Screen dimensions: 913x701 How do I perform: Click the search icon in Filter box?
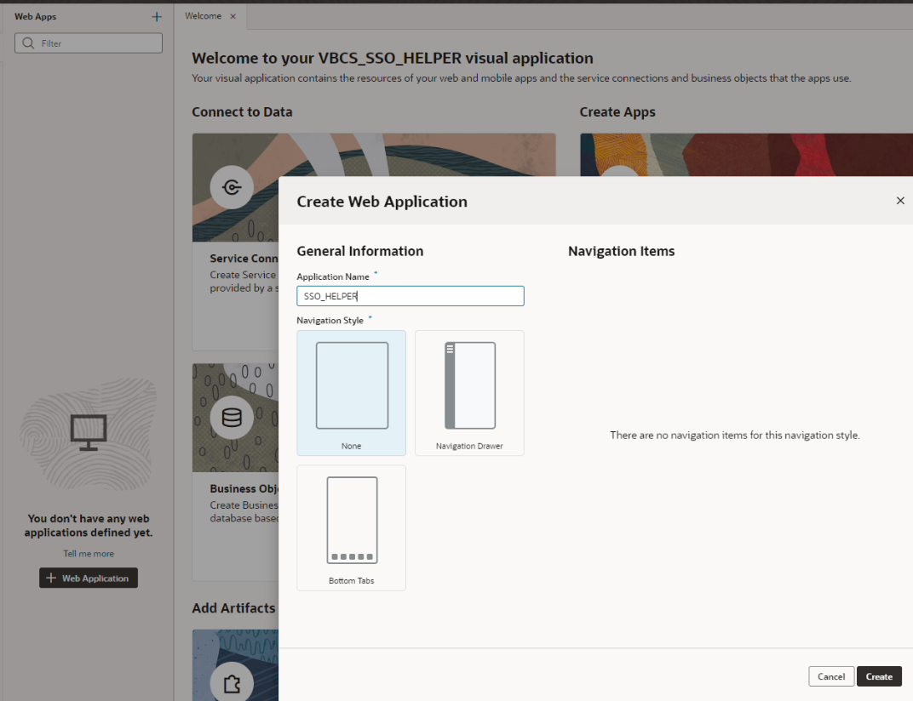[x=29, y=43]
